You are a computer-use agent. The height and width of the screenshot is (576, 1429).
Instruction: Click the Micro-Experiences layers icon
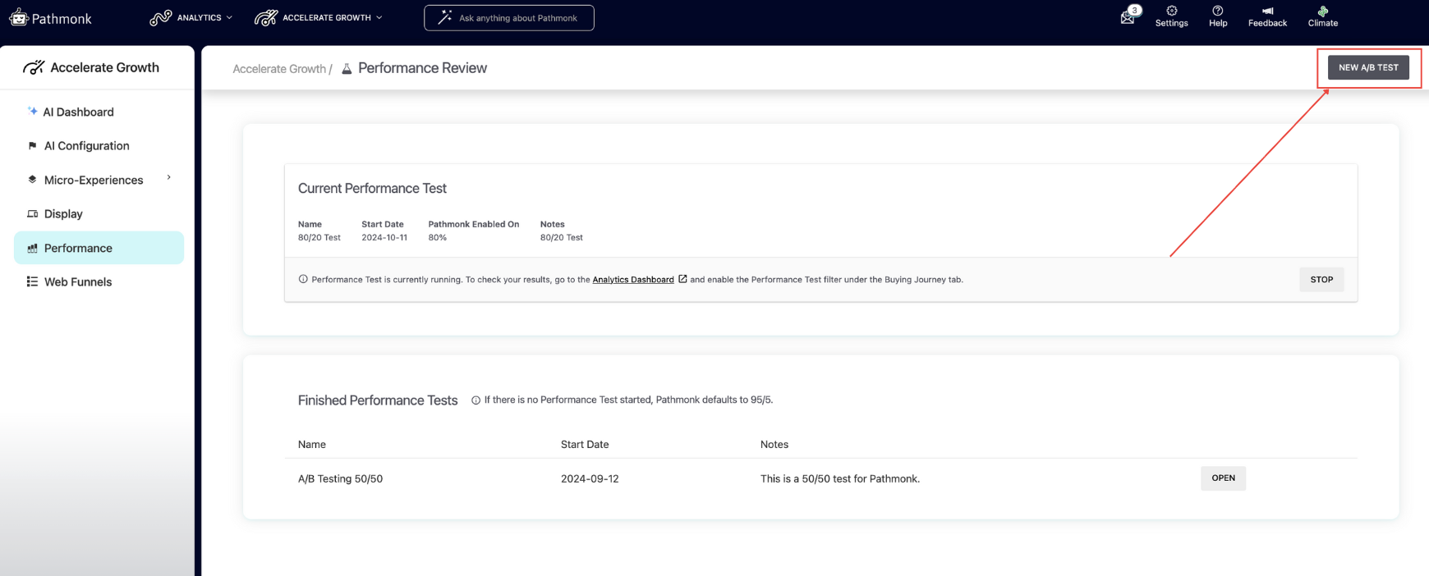(x=32, y=179)
